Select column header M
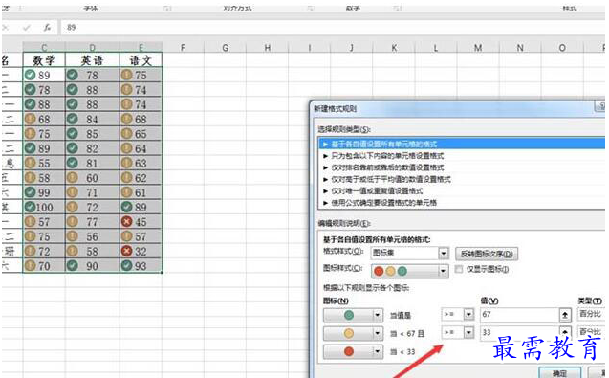This screenshot has height=378, width=609. pyautogui.click(x=478, y=48)
